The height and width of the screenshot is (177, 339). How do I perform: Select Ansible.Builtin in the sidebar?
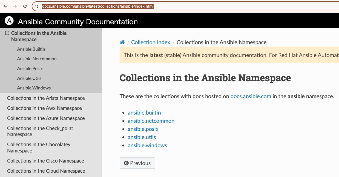(x=30, y=49)
